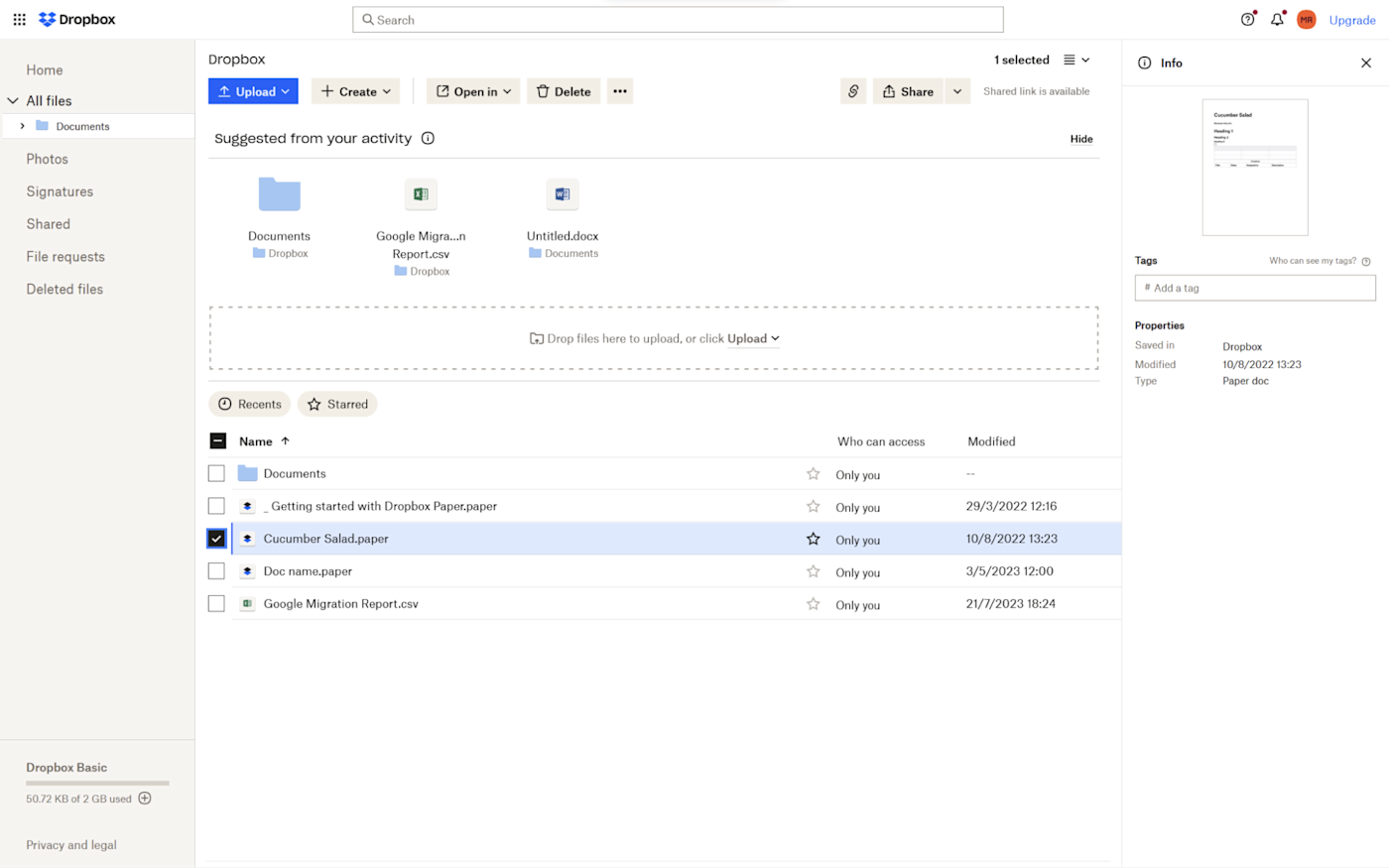This screenshot has width=1389, height=868.
Task: Open Shared in sidebar
Action: pos(49,224)
